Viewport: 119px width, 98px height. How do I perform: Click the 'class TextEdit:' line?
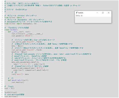(11, 30)
